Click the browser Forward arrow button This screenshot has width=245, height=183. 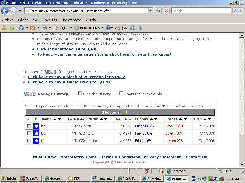[x=13, y=11]
